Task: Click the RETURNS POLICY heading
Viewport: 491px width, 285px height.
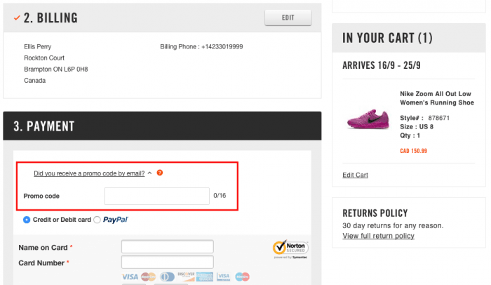Action: pos(375,213)
